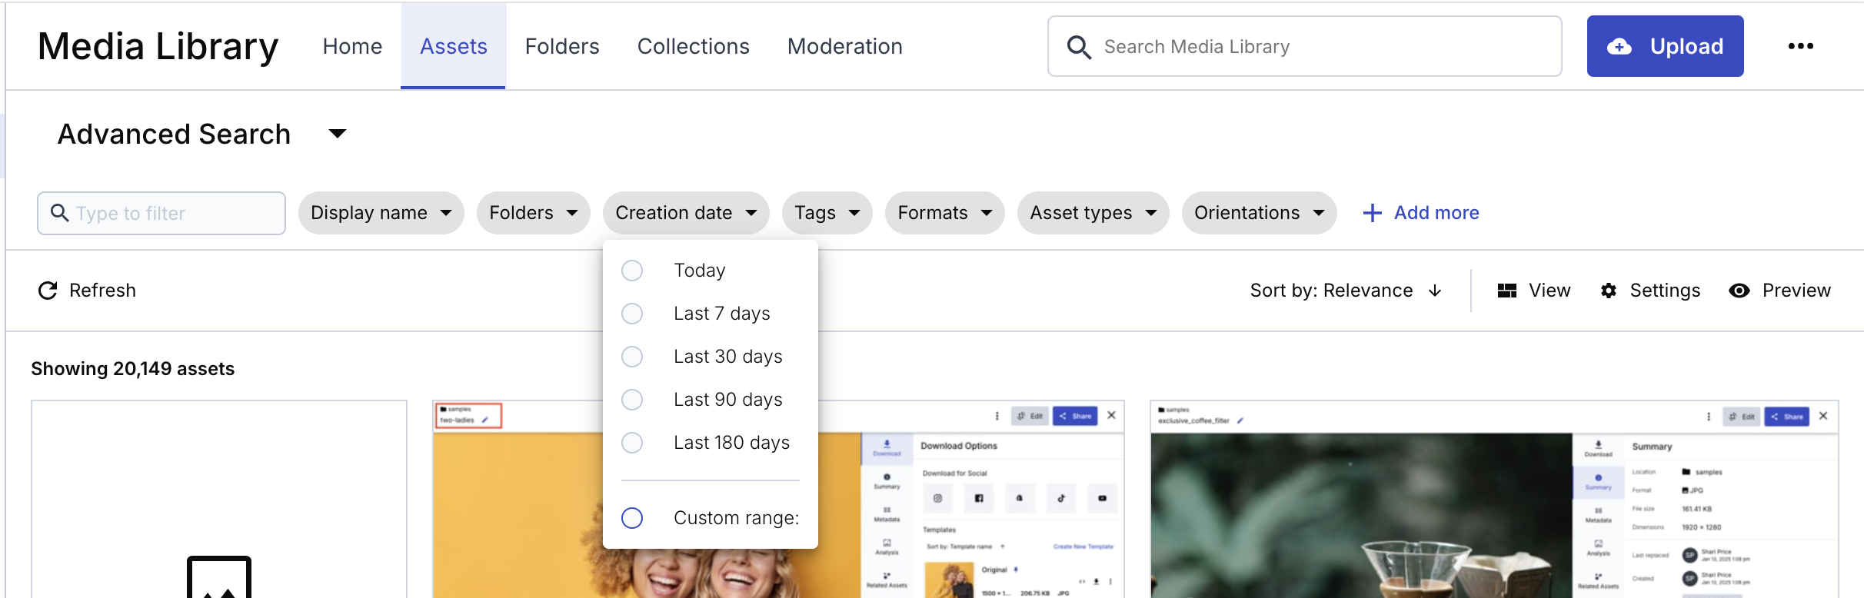Open the Moderation tab
This screenshot has height=598, width=1864.
pyautogui.click(x=845, y=46)
